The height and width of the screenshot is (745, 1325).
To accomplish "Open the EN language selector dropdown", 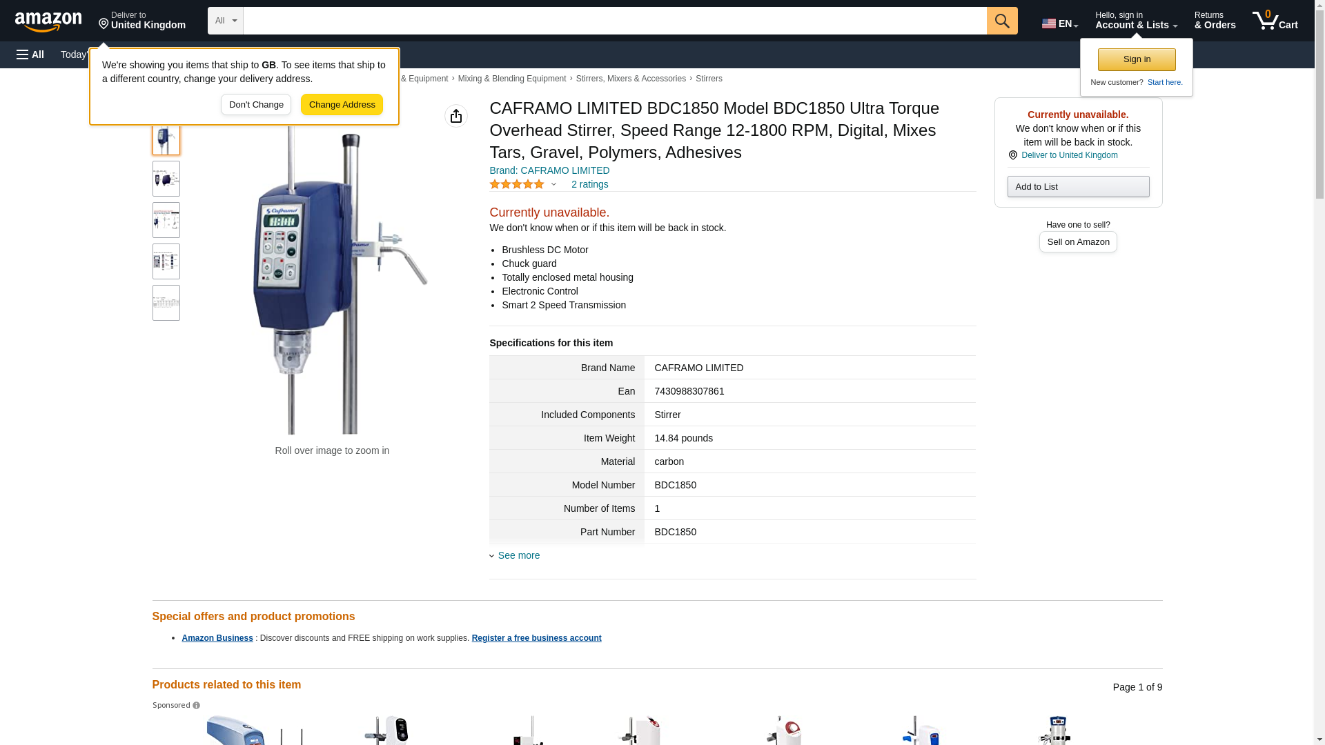I will click(1060, 23).
